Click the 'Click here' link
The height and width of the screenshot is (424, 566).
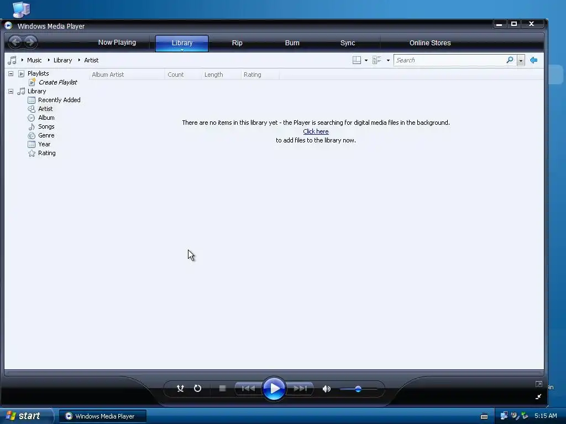(x=316, y=131)
